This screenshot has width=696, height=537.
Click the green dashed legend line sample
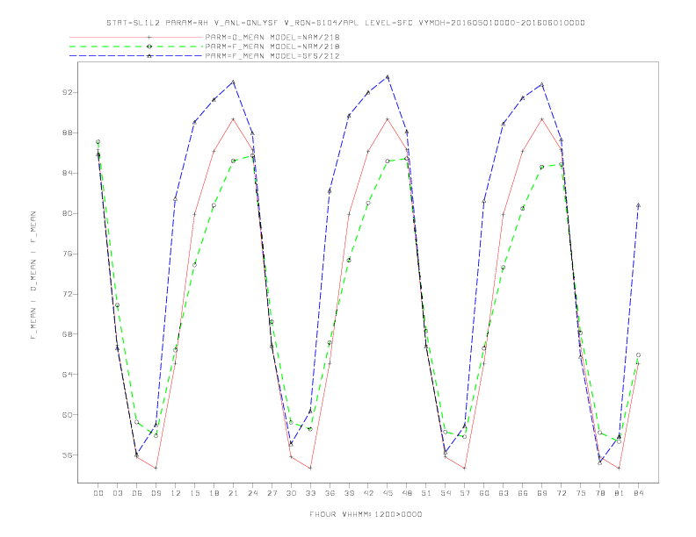(136, 47)
